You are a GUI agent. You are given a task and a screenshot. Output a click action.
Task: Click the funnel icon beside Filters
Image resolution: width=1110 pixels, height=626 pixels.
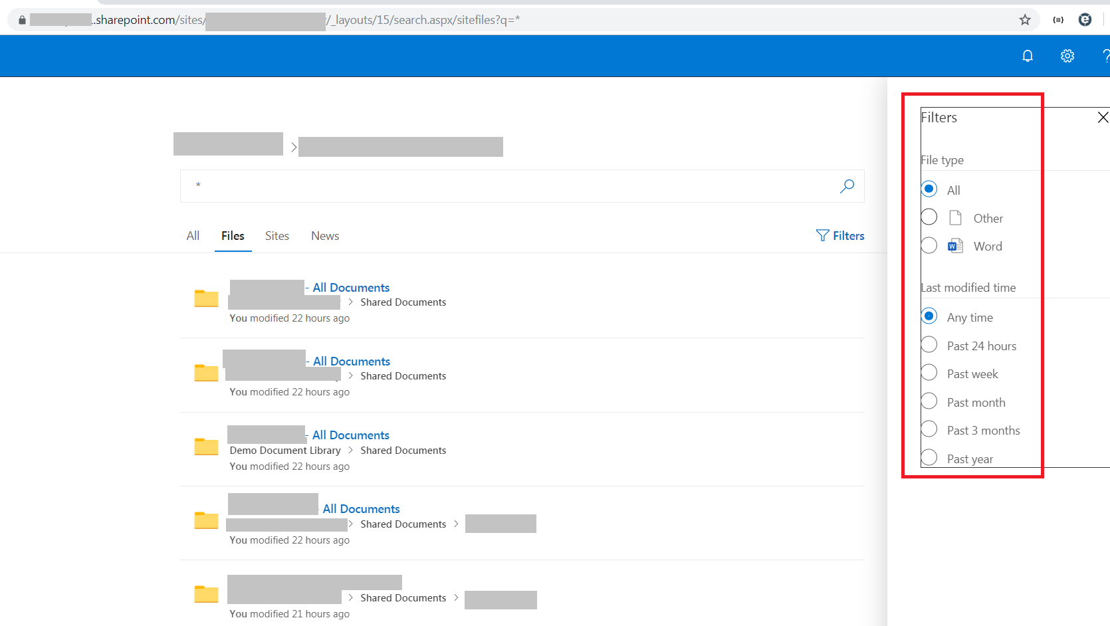(x=822, y=235)
